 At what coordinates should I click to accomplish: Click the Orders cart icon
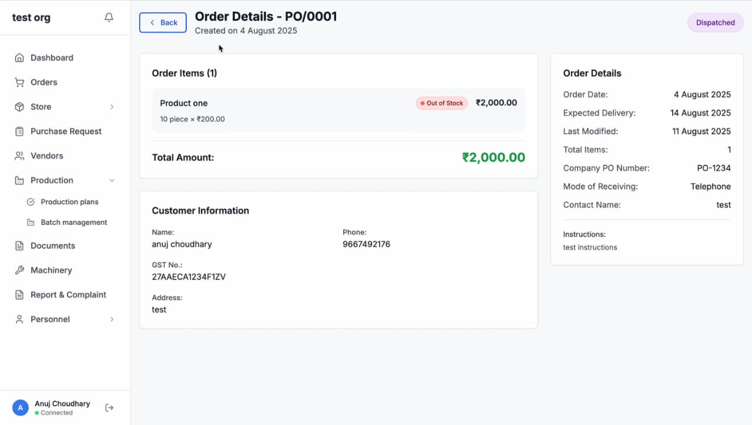[19, 82]
